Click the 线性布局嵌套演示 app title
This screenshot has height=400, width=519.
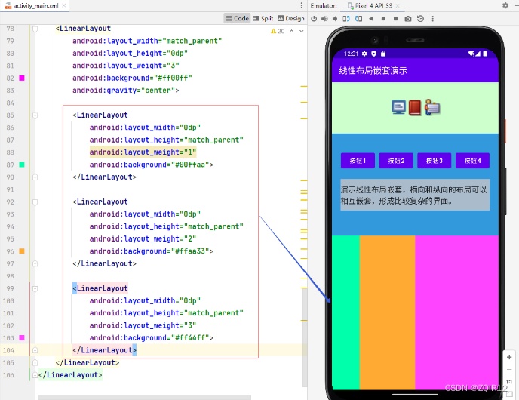pyautogui.click(x=373, y=70)
